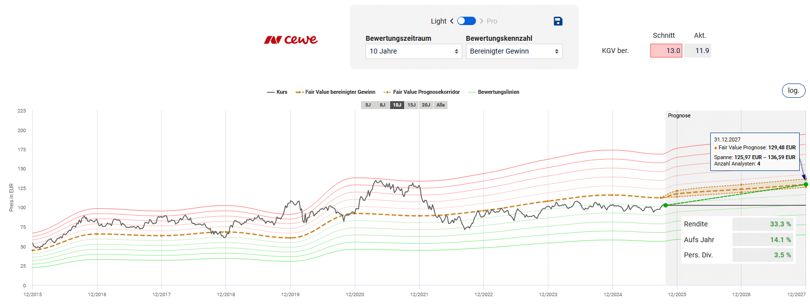Click the green forecast endpoint dot
The height and width of the screenshot is (306, 810).
pyautogui.click(x=806, y=184)
